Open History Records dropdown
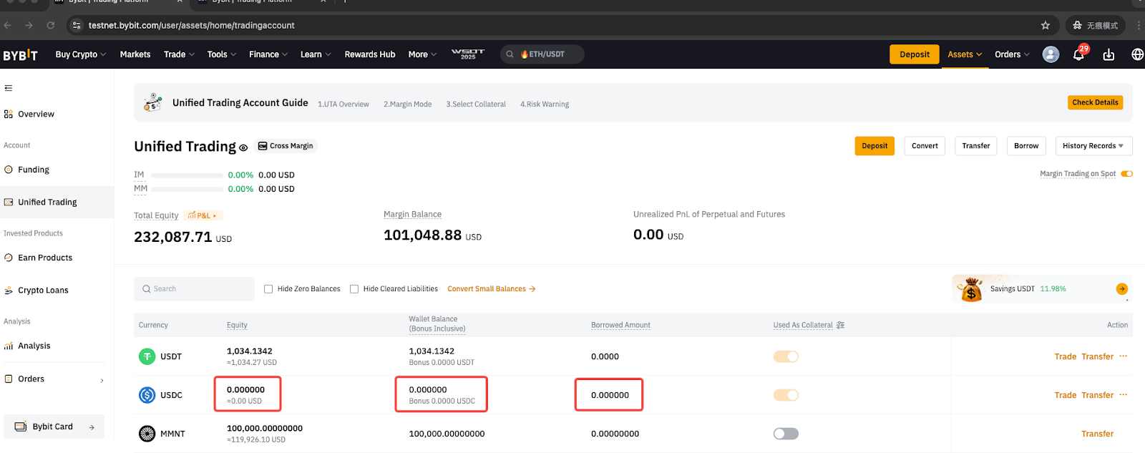The width and height of the screenshot is (1145, 453). coord(1093,146)
